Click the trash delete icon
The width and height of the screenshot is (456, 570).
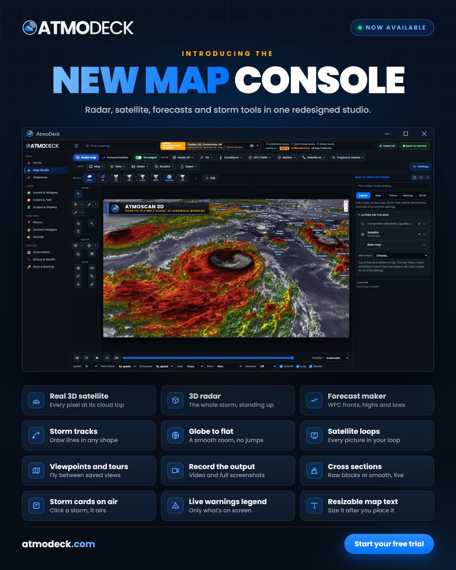78,231
